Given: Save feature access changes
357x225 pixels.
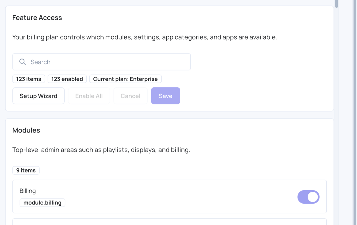Looking at the screenshot, I should coord(165,96).
